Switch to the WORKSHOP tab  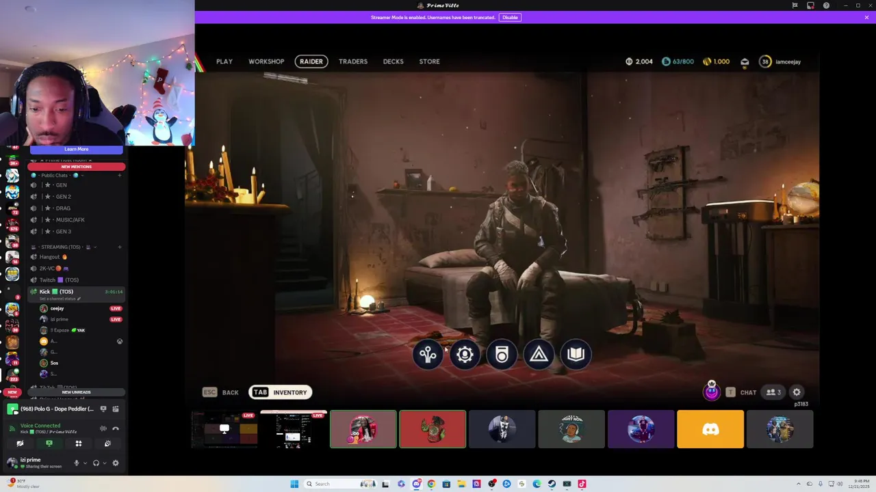266,61
